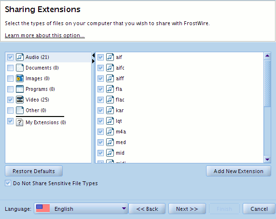The image size is (276, 219).
Task: Uncheck the lqt extension checkbox
Action: point(100,121)
